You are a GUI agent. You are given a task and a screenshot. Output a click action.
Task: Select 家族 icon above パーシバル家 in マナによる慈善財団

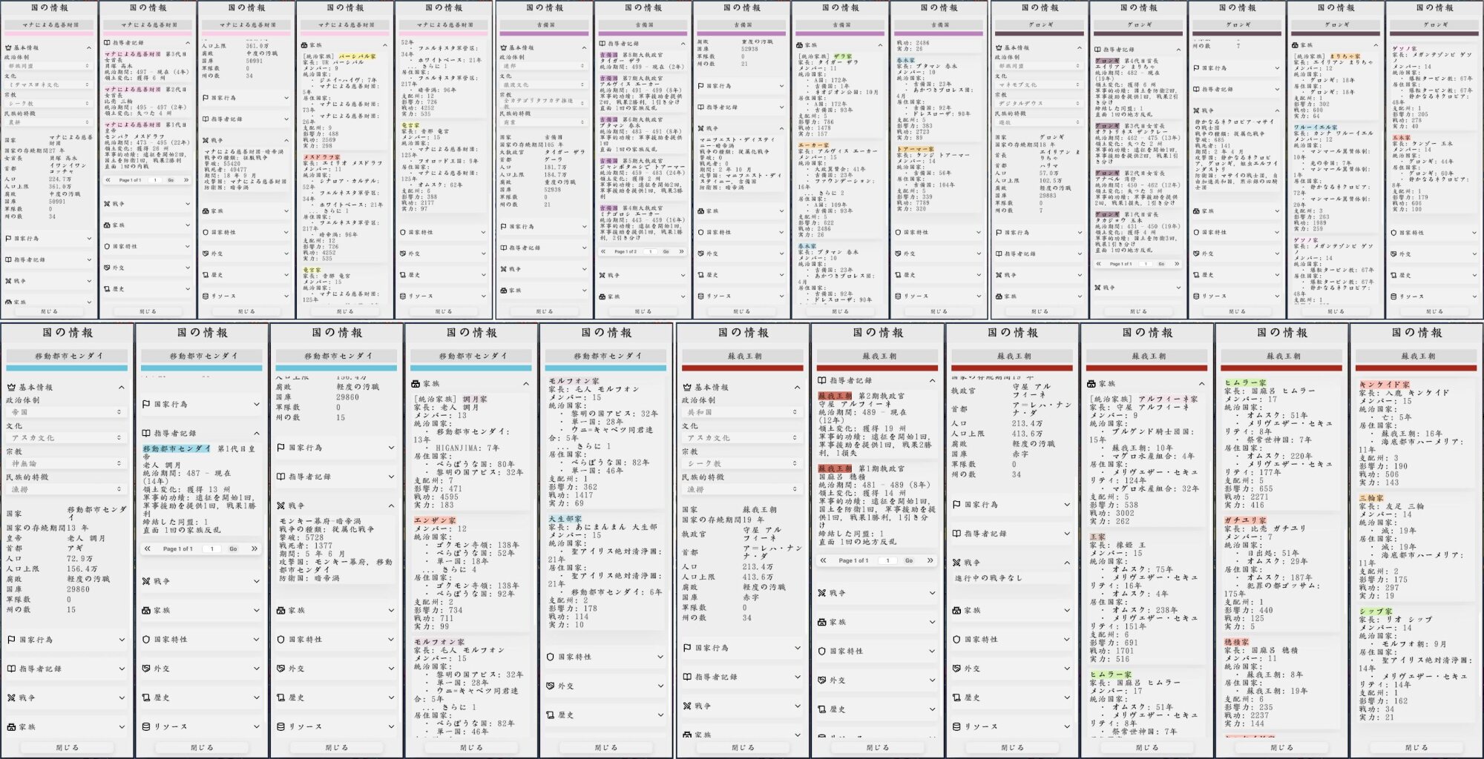tap(305, 45)
